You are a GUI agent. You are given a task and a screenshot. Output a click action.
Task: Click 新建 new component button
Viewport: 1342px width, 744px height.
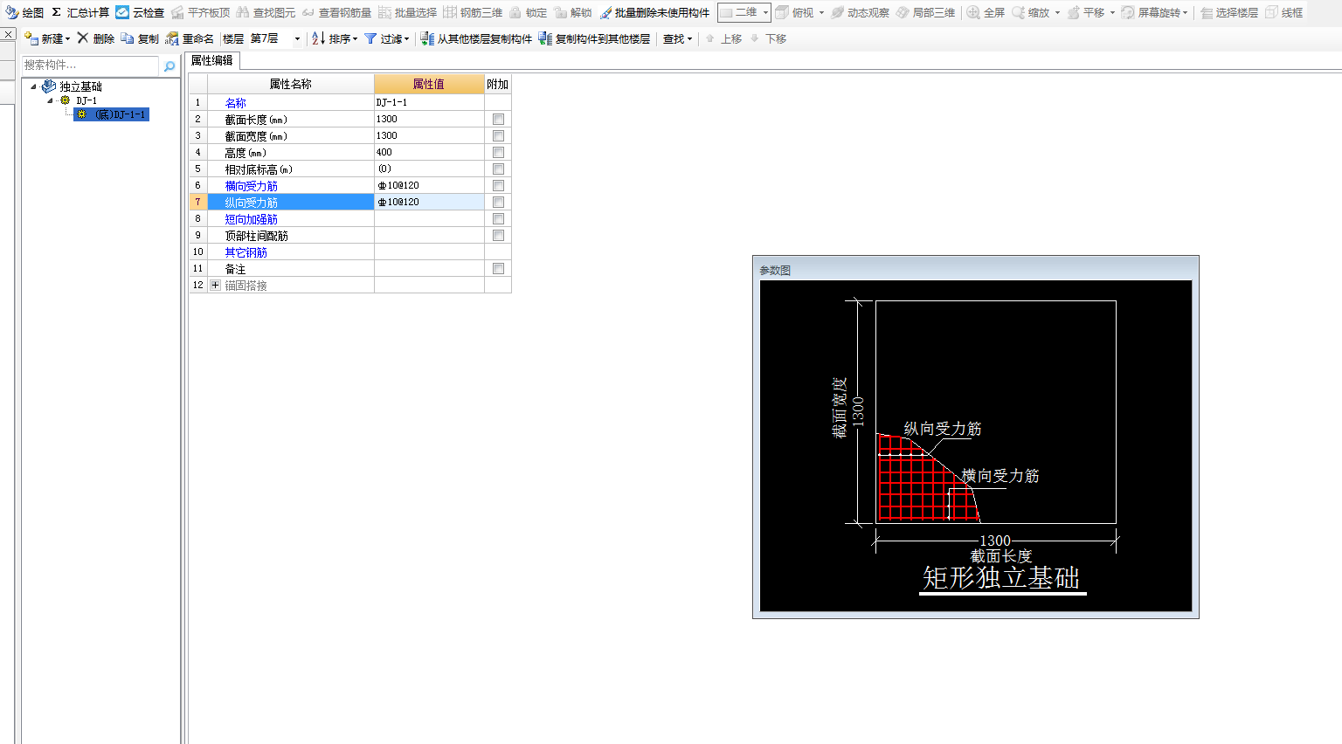pos(47,38)
